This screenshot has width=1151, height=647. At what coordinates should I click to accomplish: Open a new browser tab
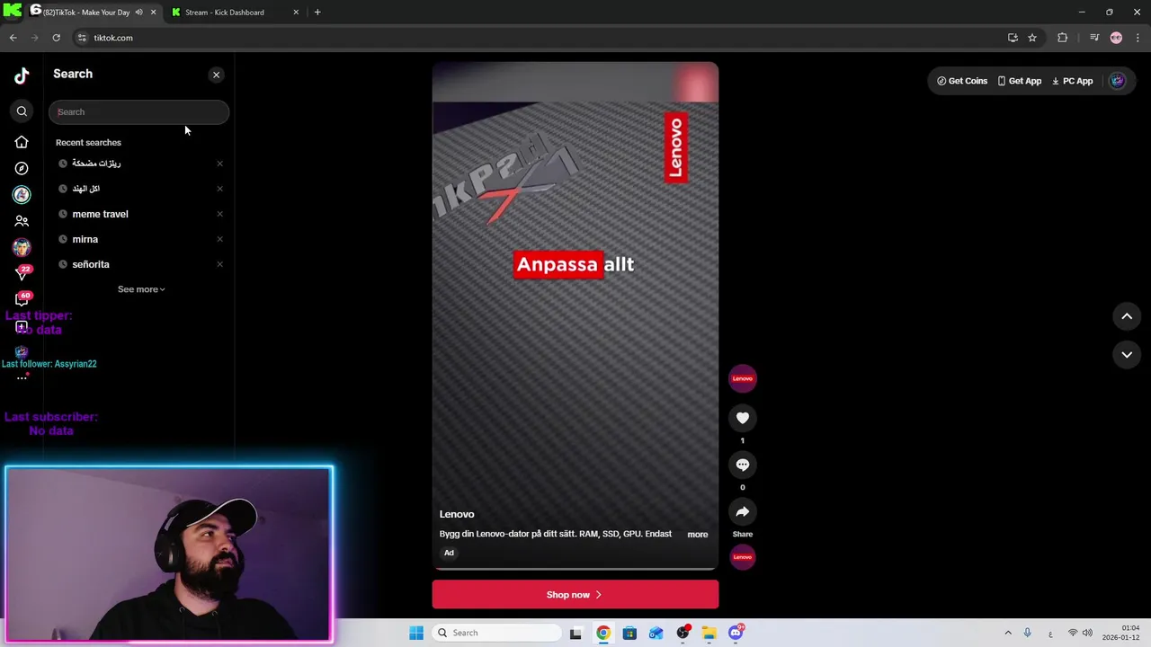[x=317, y=13]
